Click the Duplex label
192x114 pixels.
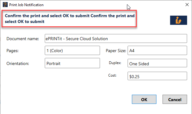[115, 63]
